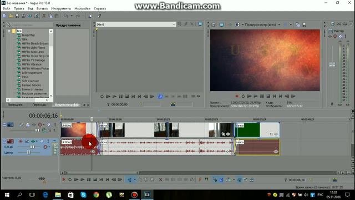Open audio track automation settings dropdown

49,147
